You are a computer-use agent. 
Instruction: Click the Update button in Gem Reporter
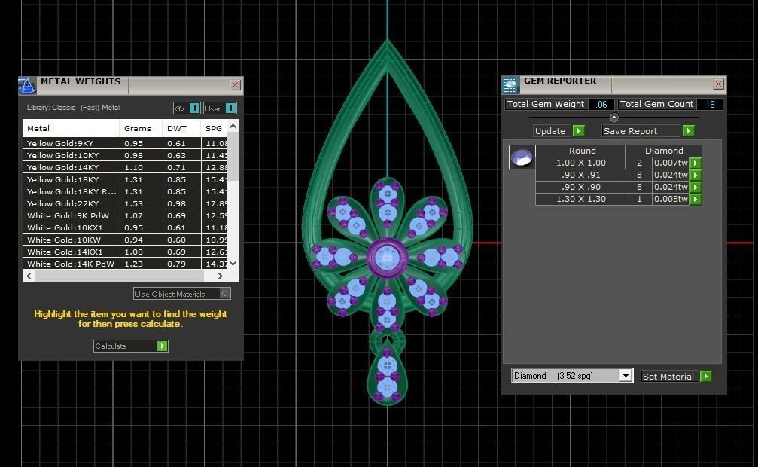click(559, 131)
